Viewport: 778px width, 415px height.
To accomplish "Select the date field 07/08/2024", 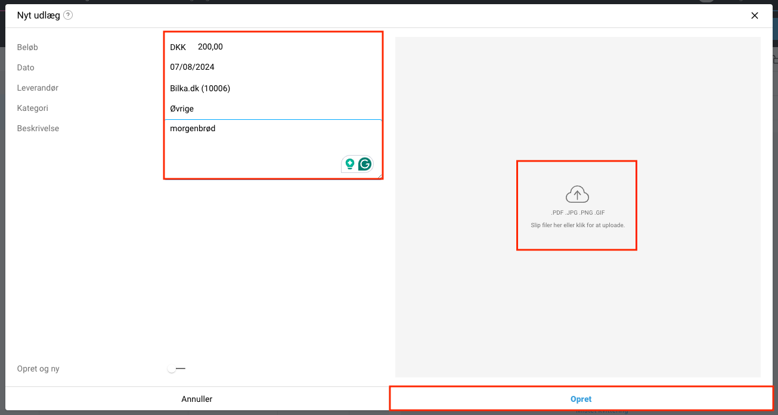I will click(273, 67).
